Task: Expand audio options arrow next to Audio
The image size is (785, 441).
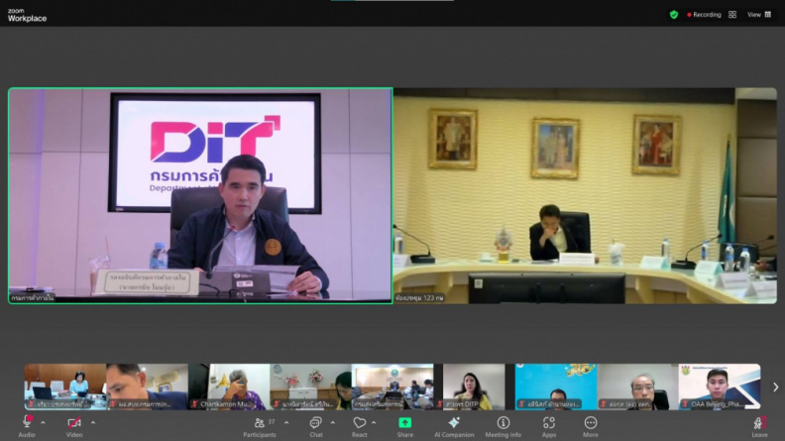Action: [x=43, y=423]
